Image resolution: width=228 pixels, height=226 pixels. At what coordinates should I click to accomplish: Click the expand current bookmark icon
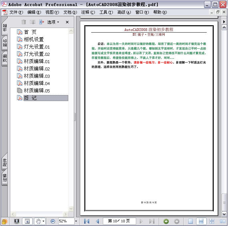(x=42, y=22)
